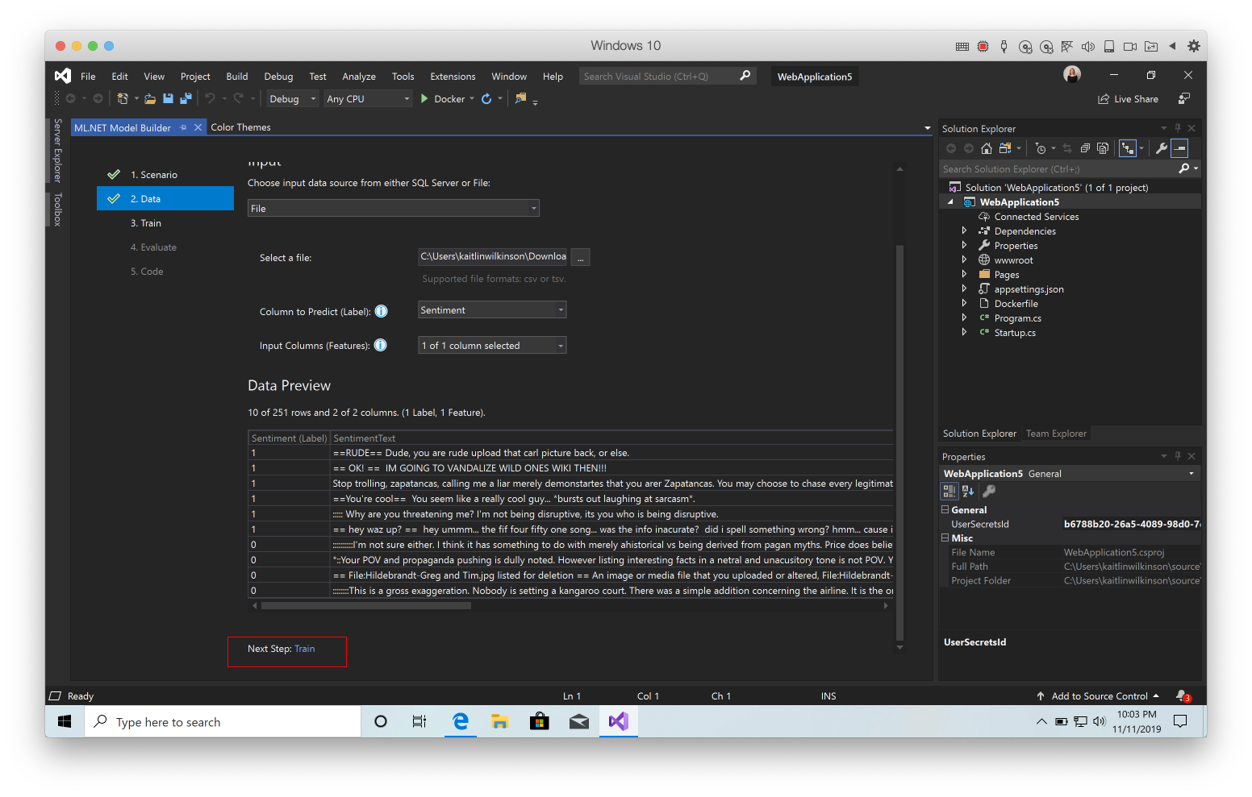Open Microsoft Edge from the taskbar
This screenshot has height=797, width=1252.
tap(460, 721)
